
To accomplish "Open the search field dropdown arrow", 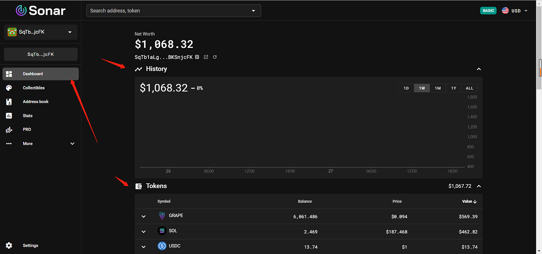I will point(254,11).
